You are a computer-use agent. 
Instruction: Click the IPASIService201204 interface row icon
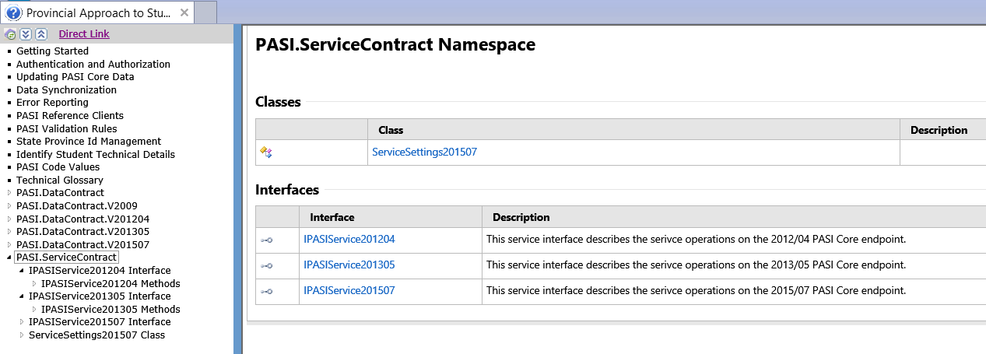[266, 240]
